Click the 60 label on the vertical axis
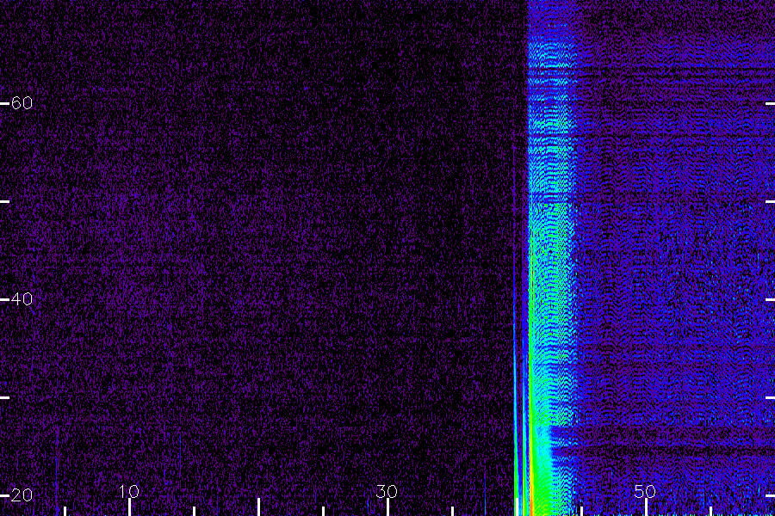Screen dimensions: 775x516 [22, 103]
